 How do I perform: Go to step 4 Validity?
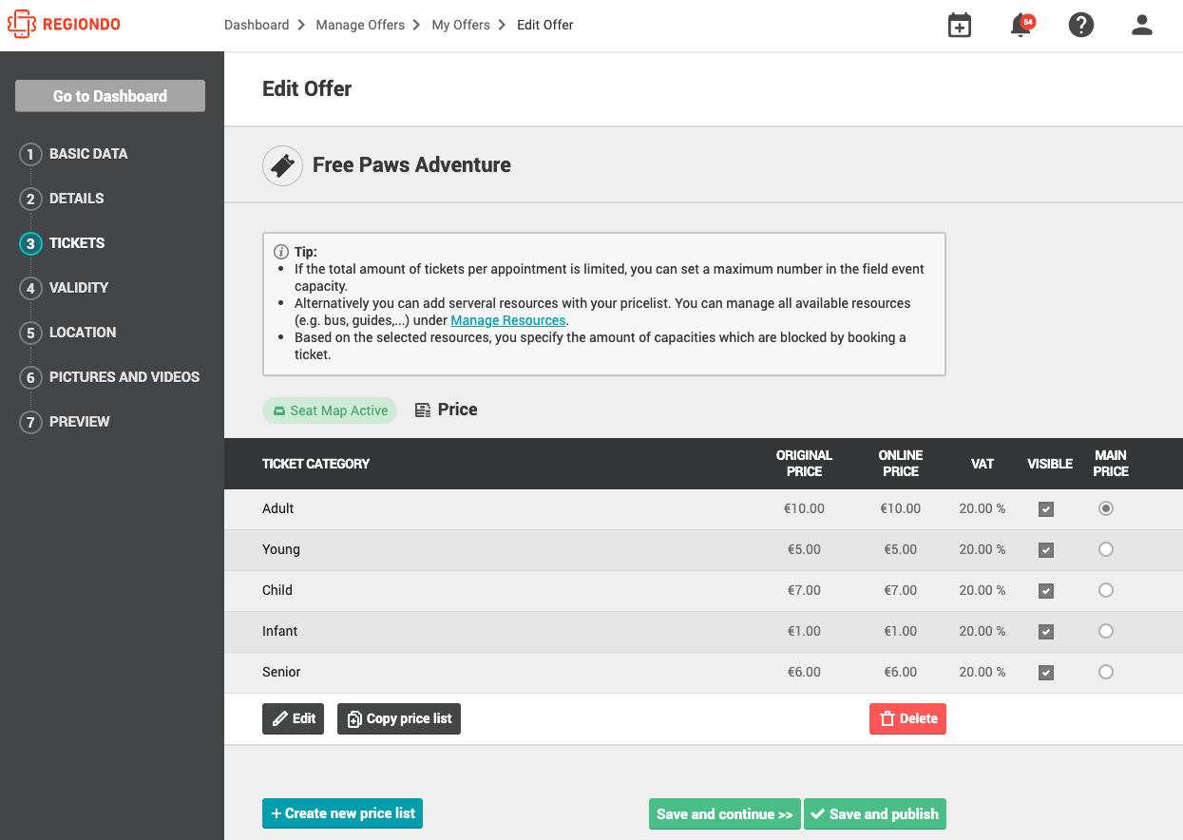coord(65,288)
